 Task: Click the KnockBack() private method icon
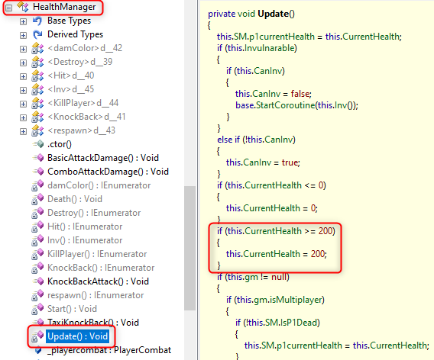[37, 268]
